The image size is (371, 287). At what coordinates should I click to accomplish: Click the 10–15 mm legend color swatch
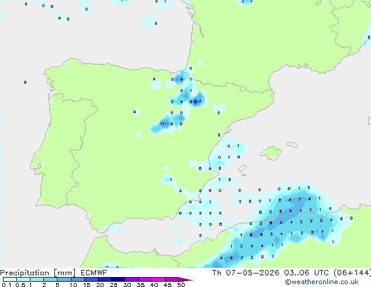[78, 279]
